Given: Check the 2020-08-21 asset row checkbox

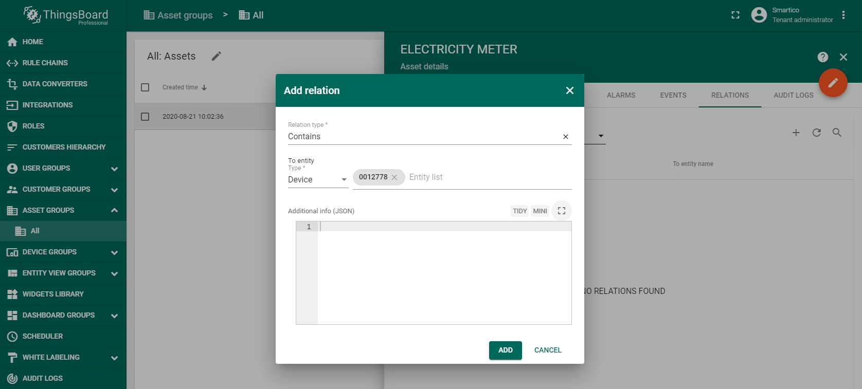Looking at the screenshot, I should (x=145, y=117).
